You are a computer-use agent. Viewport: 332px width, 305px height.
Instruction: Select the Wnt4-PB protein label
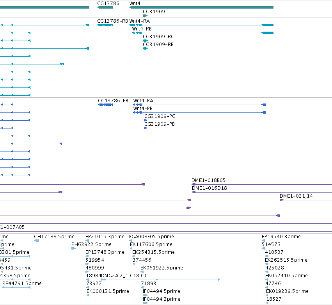click(143, 109)
